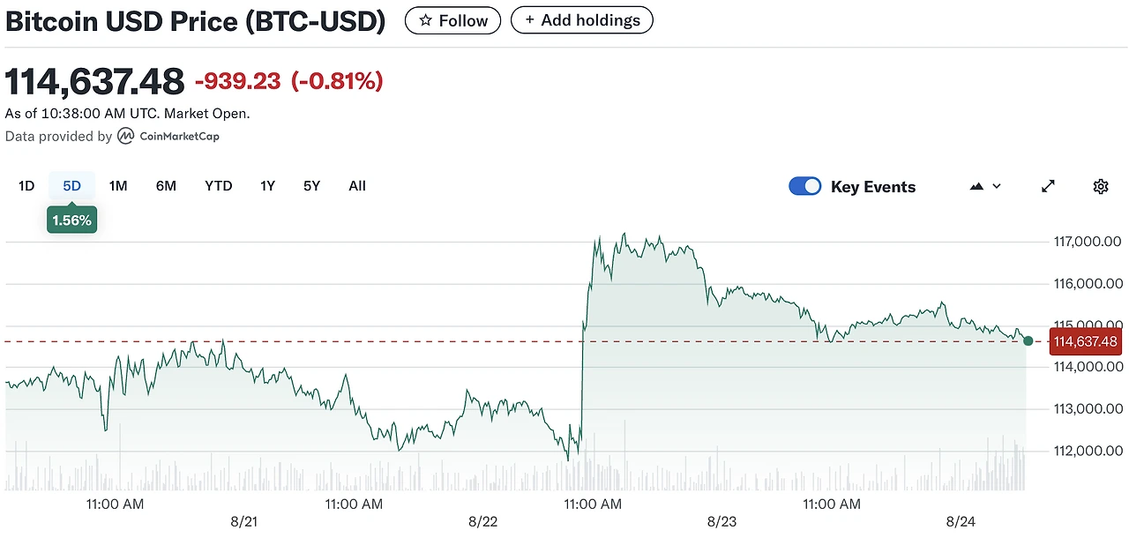Toggle the Key Events switch
This screenshot has width=1129, height=538.
coord(804,186)
